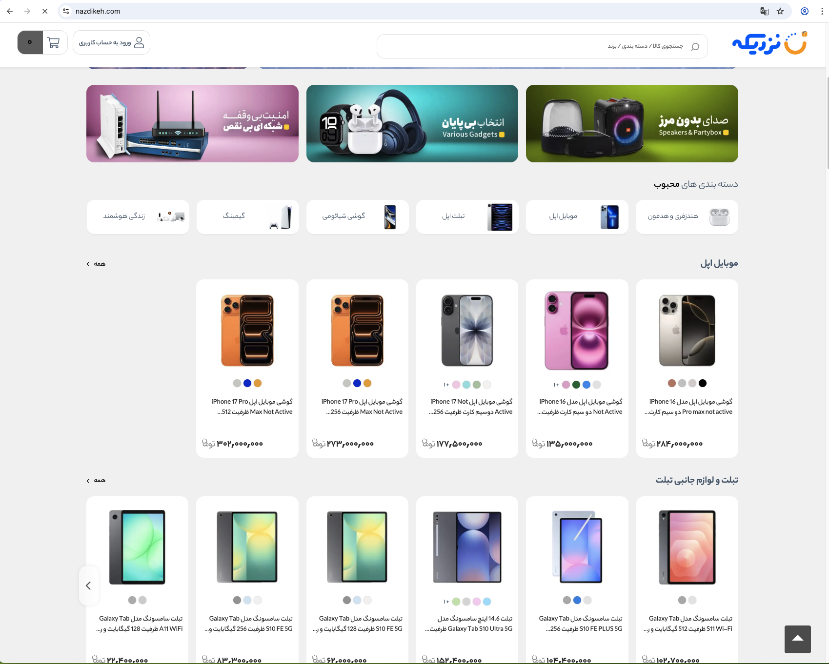Open the هندزفری و هدفون category
This screenshot has height=664, width=829.
point(687,217)
